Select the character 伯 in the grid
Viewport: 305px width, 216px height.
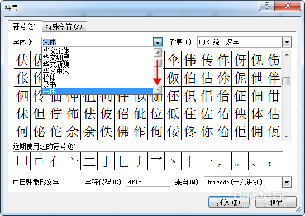click(190, 78)
